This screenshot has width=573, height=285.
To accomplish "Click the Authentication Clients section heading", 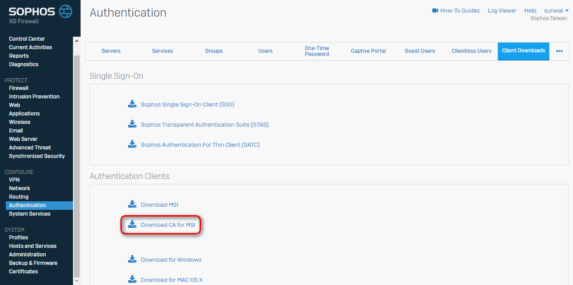I will [129, 176].
